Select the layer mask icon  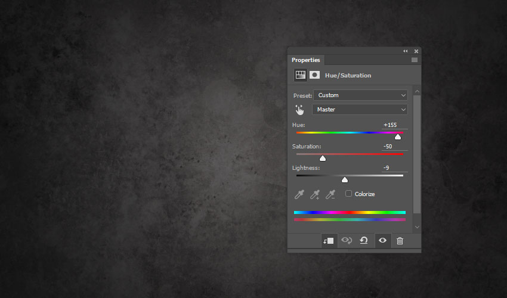(314, 75)
